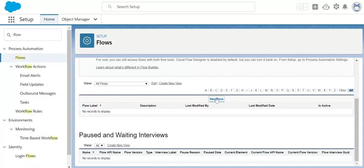Open Tasks under Workflow Actions
This screenshot has width=364, height=168.
pyautogui.click(x=24, y=102)
